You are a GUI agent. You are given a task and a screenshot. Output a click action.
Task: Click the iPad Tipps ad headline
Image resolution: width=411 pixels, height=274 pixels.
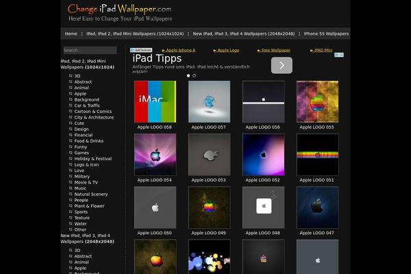[157, 58]
